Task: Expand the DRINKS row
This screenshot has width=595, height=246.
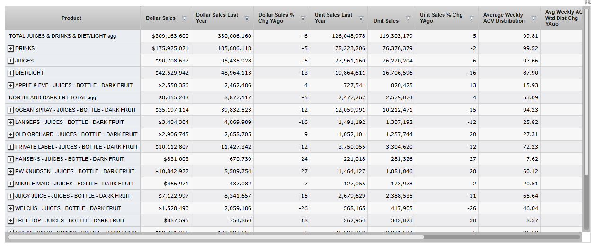Action: (11, 48)
